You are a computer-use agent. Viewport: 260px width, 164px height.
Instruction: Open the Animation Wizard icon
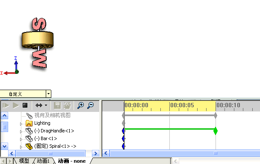(67, 105)
